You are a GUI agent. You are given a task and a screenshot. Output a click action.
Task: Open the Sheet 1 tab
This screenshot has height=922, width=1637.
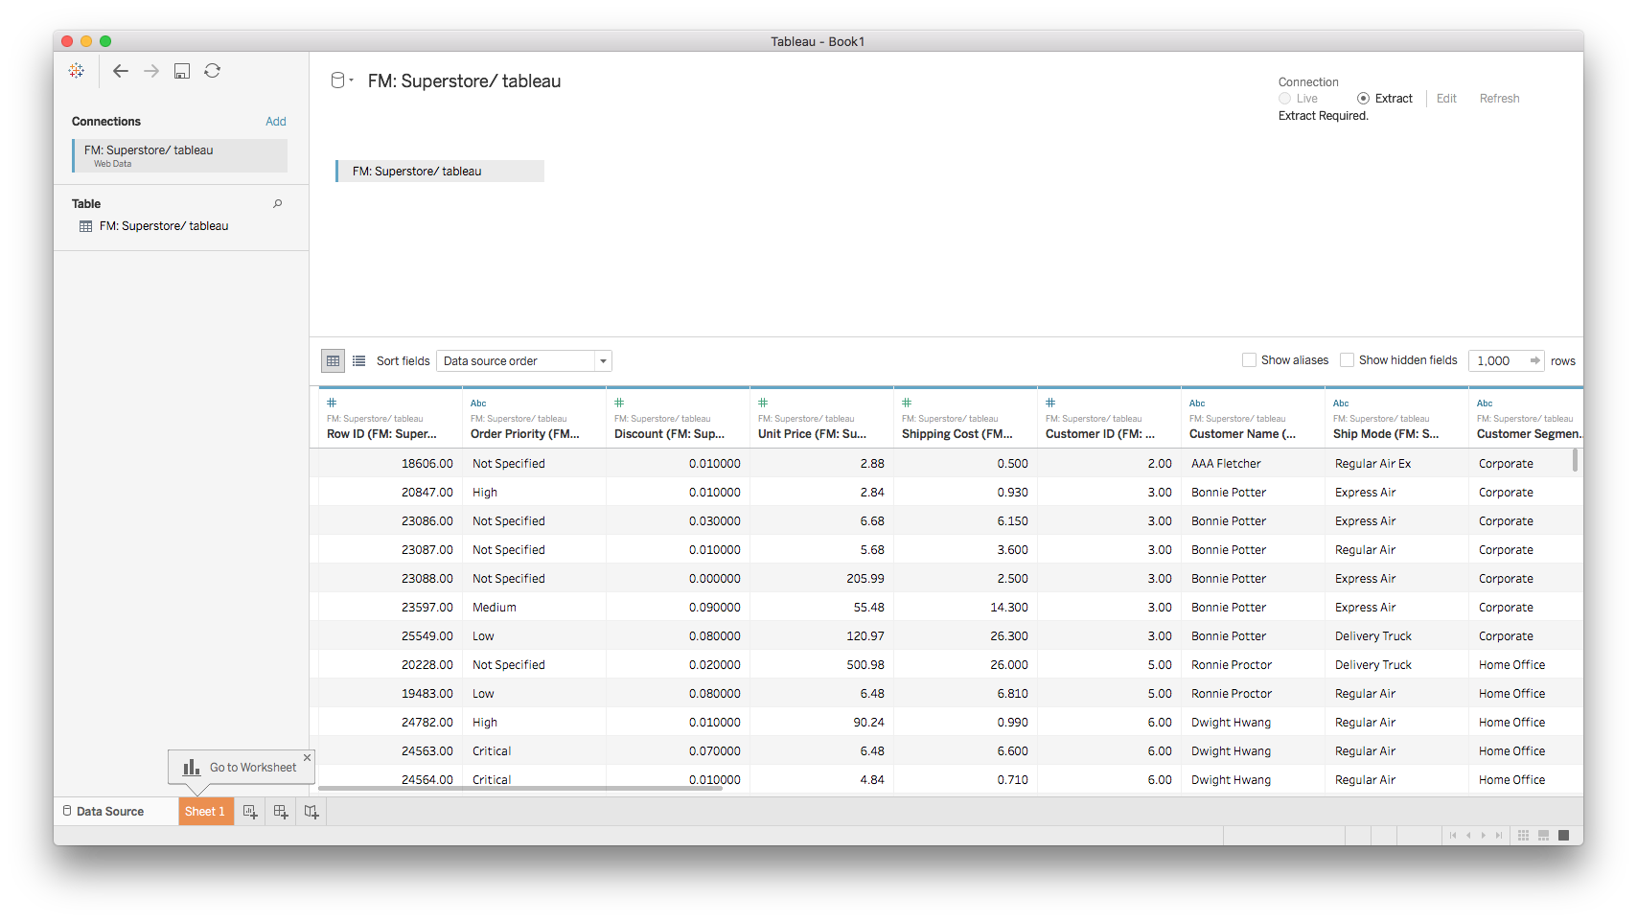tap(205, 812)
